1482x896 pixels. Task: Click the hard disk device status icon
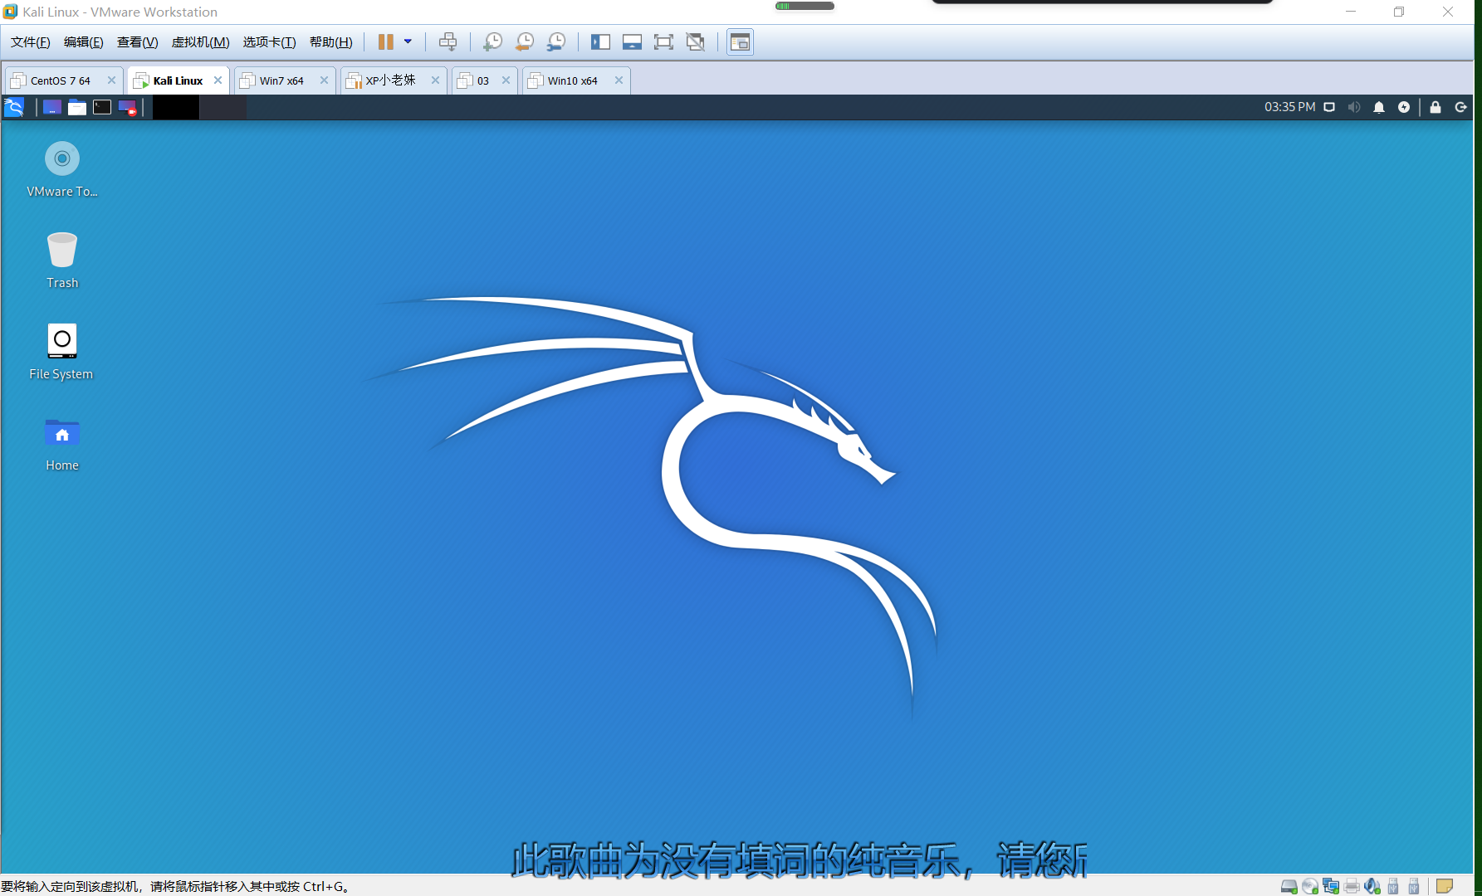click(1289, 886)
